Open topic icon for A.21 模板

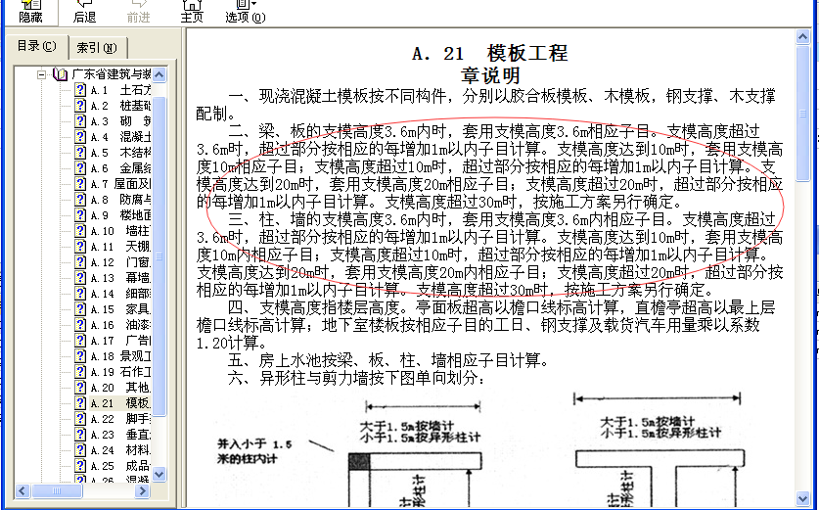[80, 403]
